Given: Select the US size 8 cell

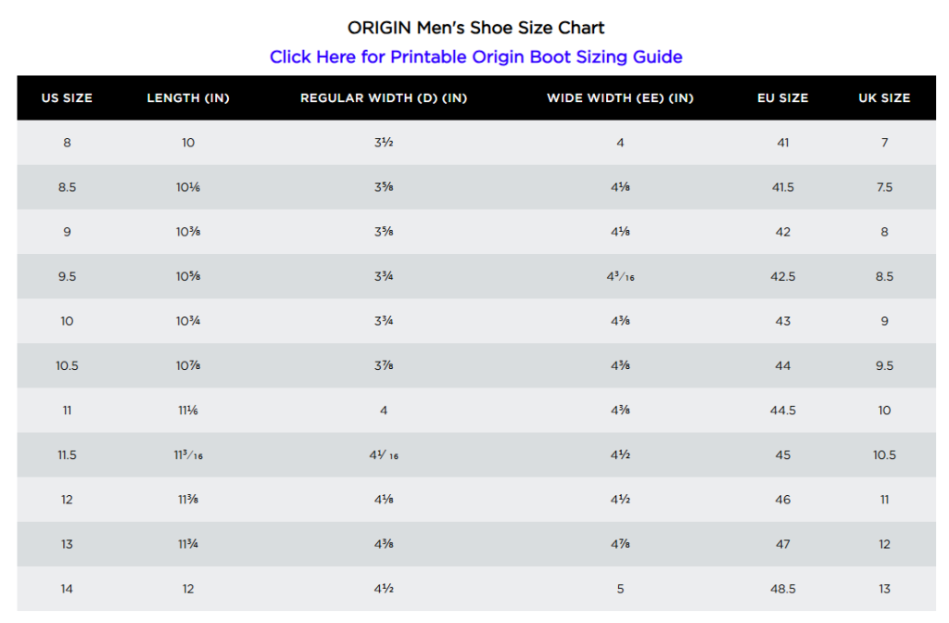Looking at the screenshot, I should [67, 143].
